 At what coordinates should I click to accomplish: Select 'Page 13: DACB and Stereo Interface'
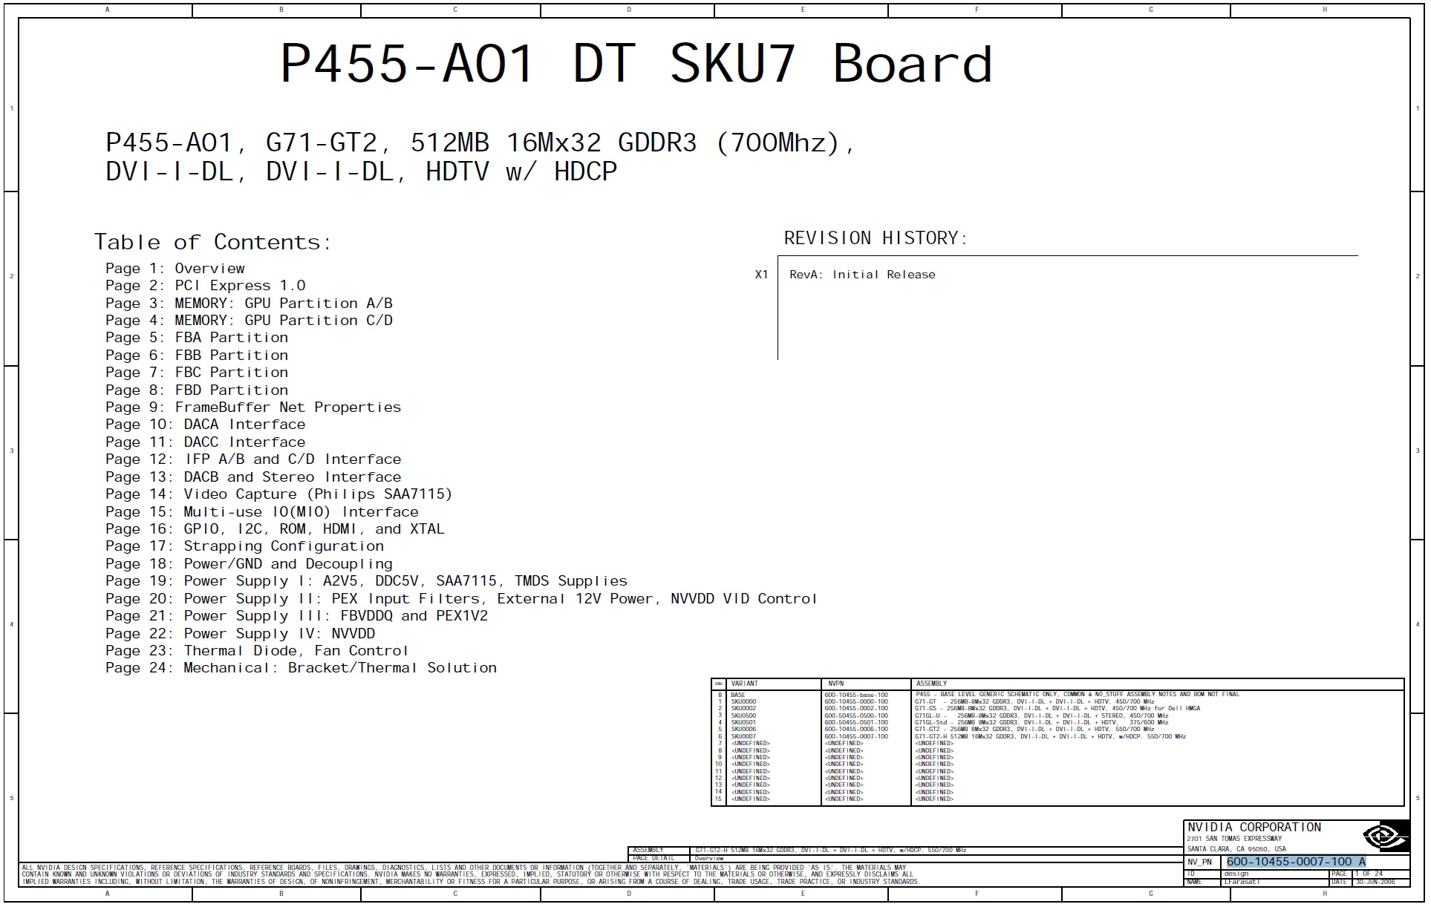click(253, 477)
